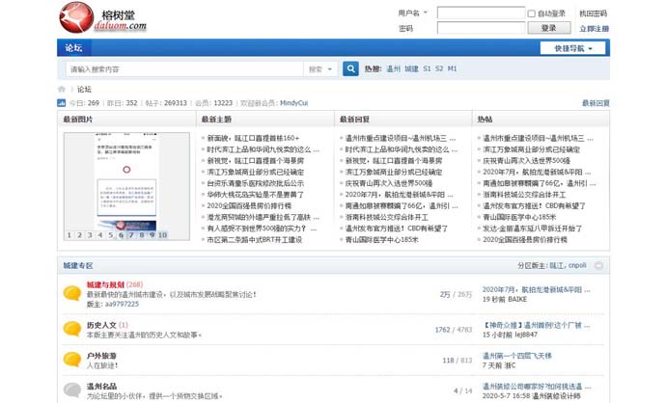The width and height of the screenshot is (666, 403).
Task: Click the 立即注册 link
Action: (x=594, y=29)
